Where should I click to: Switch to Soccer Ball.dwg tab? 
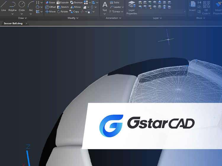13,23
